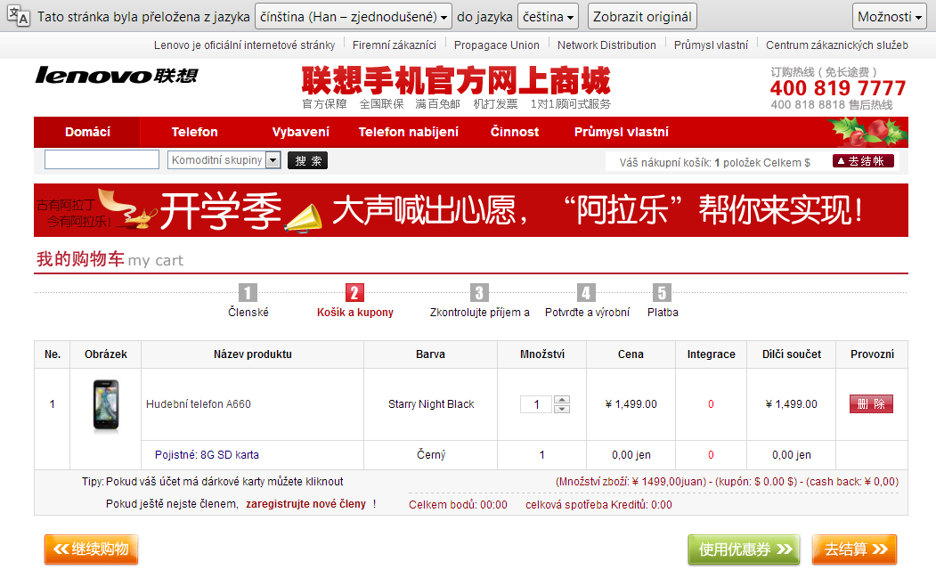
Task: Open the source language dropdown čínština
Action: coord(354,17)
